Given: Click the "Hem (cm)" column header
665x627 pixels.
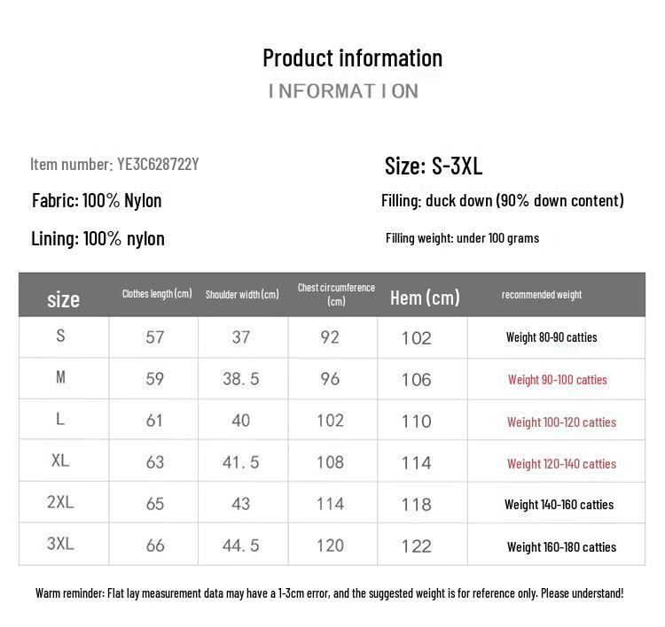Looking at the screenshot, I should [x=425, y=298].
